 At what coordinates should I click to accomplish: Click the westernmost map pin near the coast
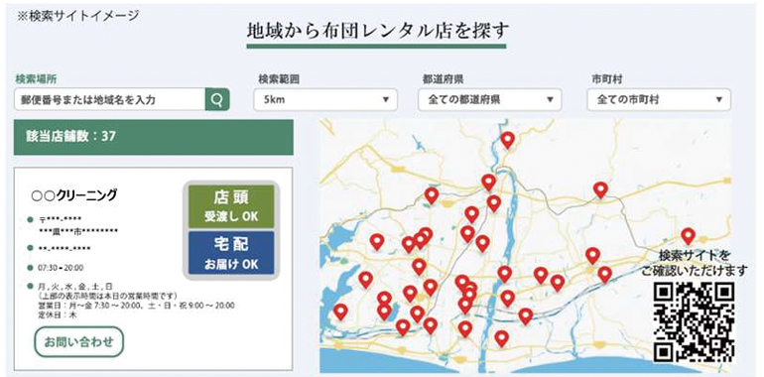click(340, 312)
